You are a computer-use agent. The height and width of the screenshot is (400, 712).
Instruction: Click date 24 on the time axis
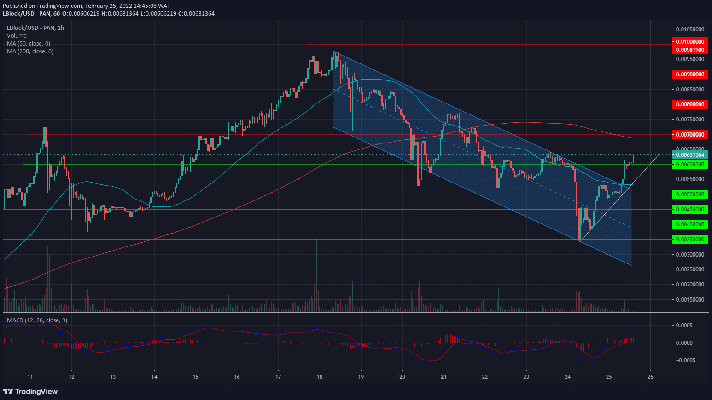[x=567, y=377]
